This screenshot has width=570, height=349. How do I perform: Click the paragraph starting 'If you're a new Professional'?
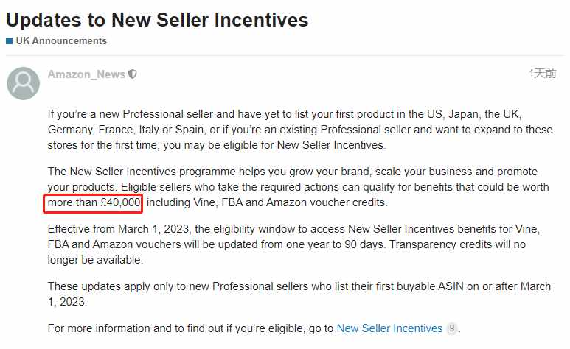[x=300, y=130]
